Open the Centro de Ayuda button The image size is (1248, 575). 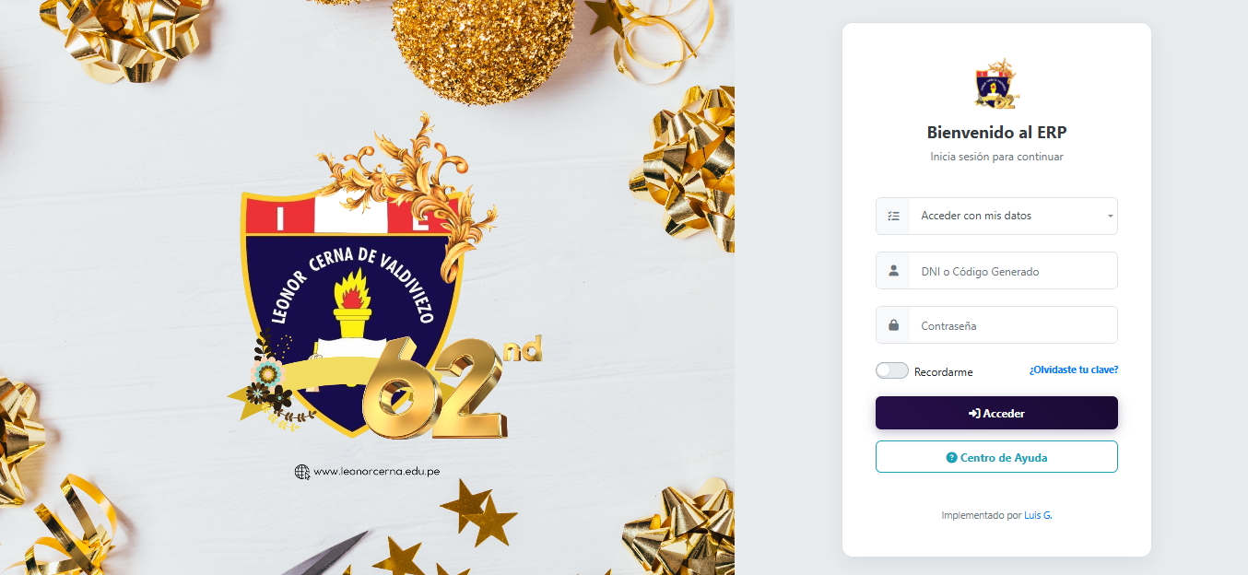coord(996,457)
